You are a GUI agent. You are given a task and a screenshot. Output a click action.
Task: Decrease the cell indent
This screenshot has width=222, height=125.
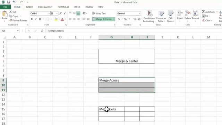click(x=84, y=19)
